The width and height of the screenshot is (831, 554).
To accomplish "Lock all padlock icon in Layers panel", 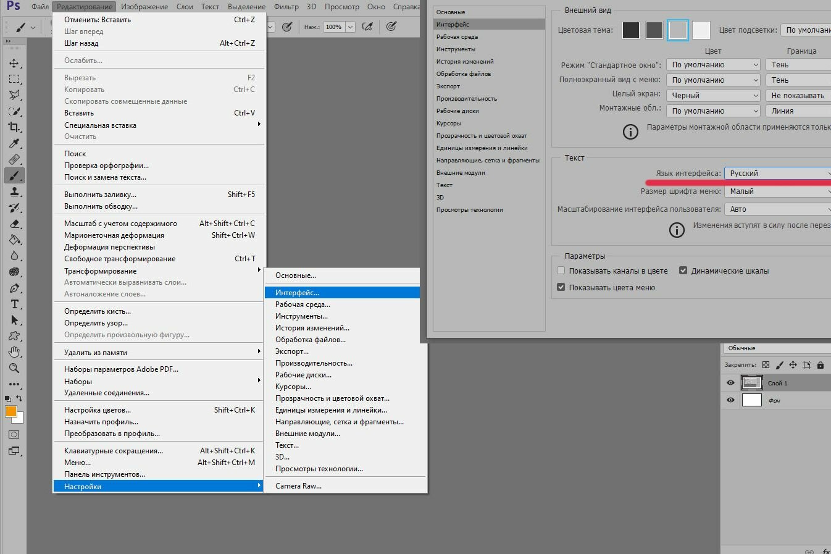I will point(821,365).
